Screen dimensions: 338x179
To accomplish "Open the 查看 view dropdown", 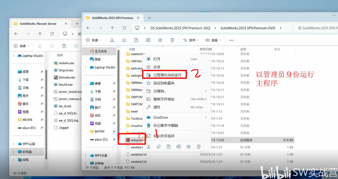I will point(213,40).
